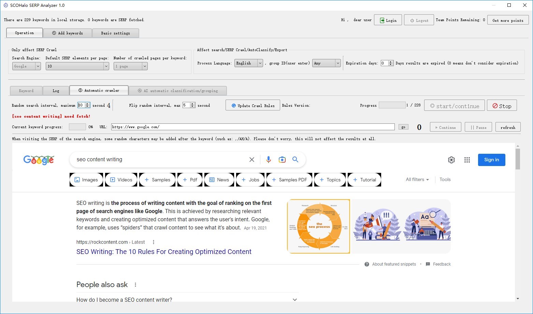533x314 pixels.
Task: Click About featured snippets help icon
Action: (367, 264)
